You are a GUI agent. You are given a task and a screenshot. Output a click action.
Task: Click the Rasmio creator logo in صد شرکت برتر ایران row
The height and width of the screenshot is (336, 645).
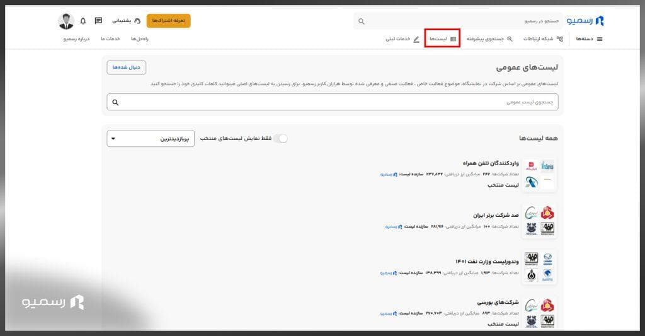[x=400, y=226]
